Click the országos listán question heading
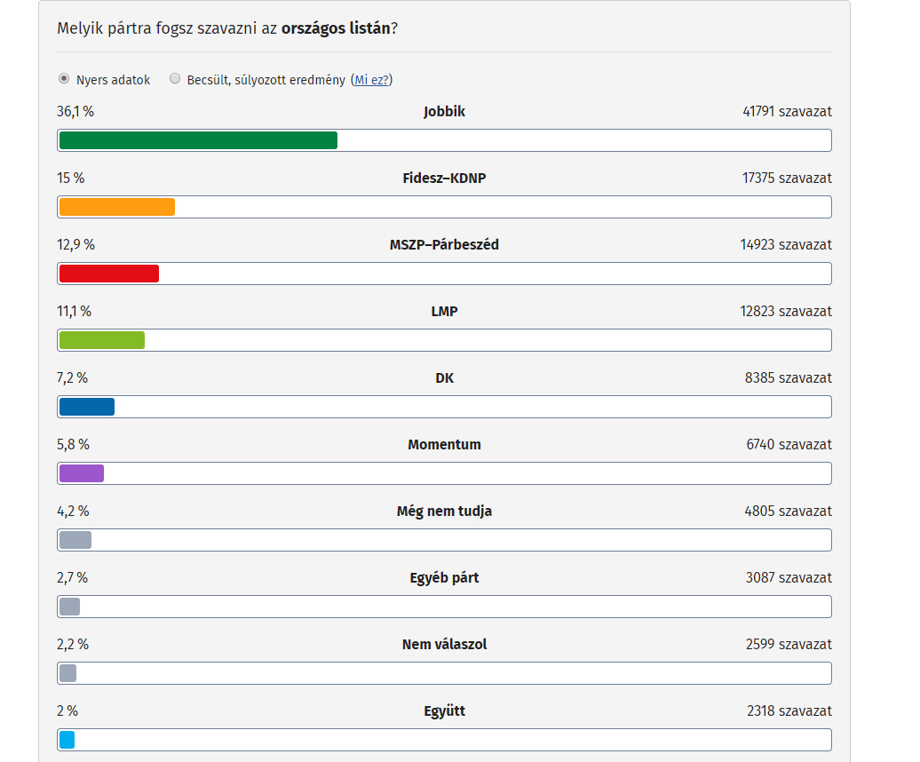The height and width of the screenshot is (762, 920). (227, 28)
